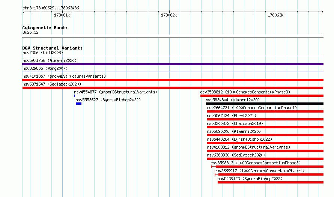Click the Cytogenetic Bands track title
The width and height of the screenshot is (334, 197).
tap(45, 28)
